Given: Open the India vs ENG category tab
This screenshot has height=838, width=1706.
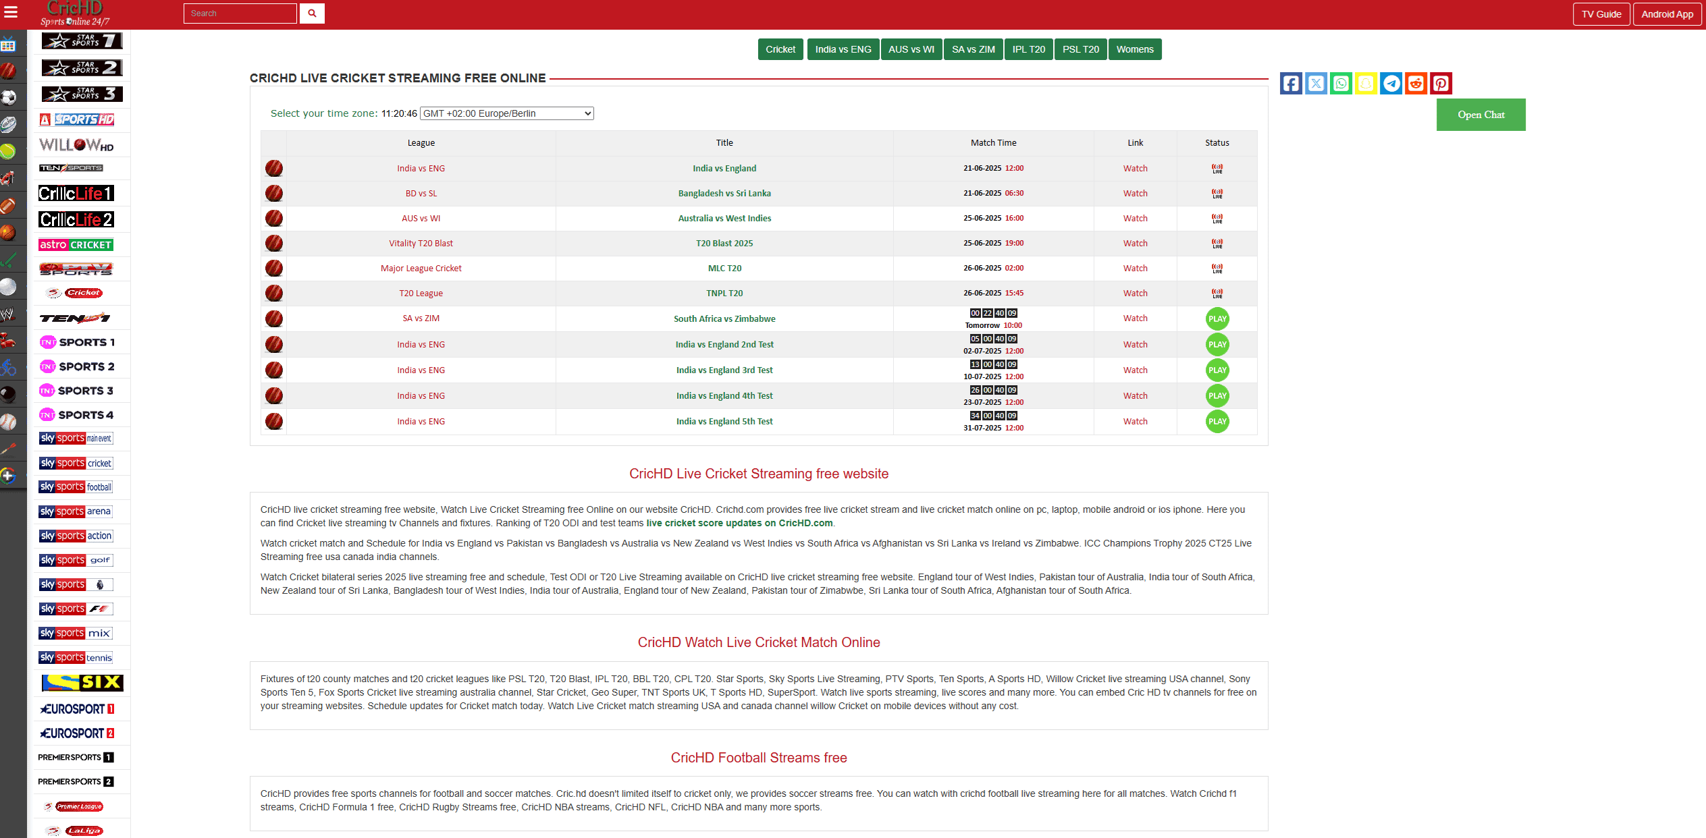Looking at the screenshot, I should click(x=843, y=49).
